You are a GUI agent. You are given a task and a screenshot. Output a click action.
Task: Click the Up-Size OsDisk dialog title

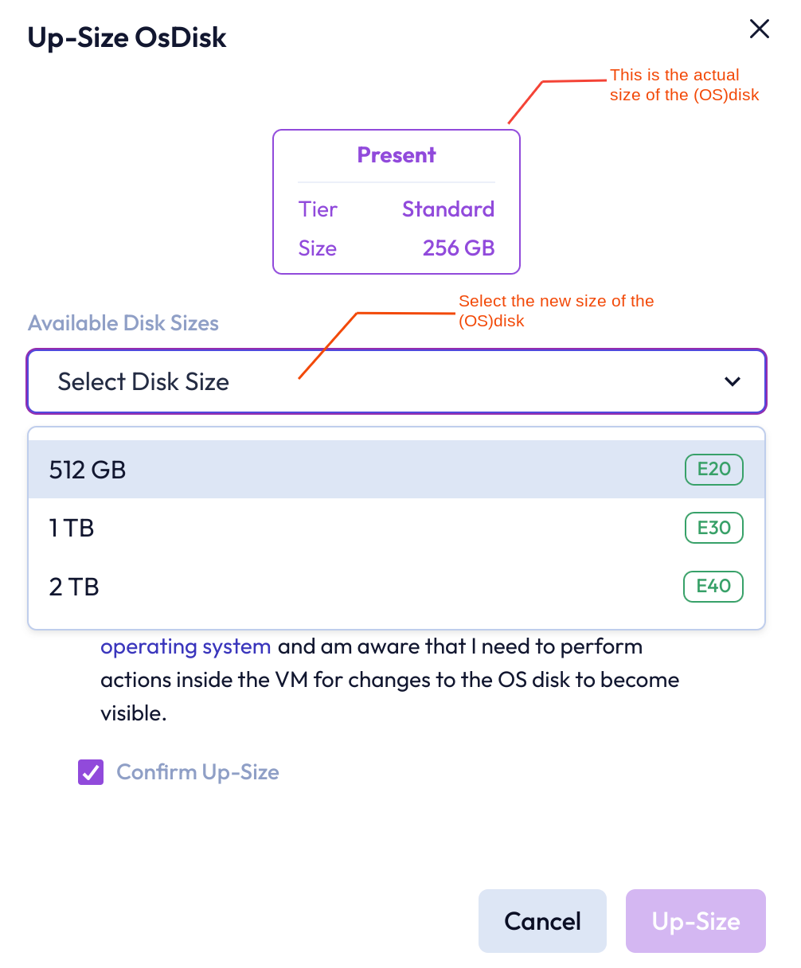(127, 37)
